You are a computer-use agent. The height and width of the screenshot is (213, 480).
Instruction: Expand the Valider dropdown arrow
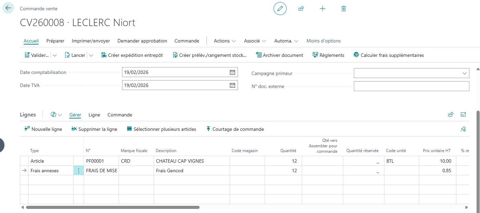(x=55, y=55)
